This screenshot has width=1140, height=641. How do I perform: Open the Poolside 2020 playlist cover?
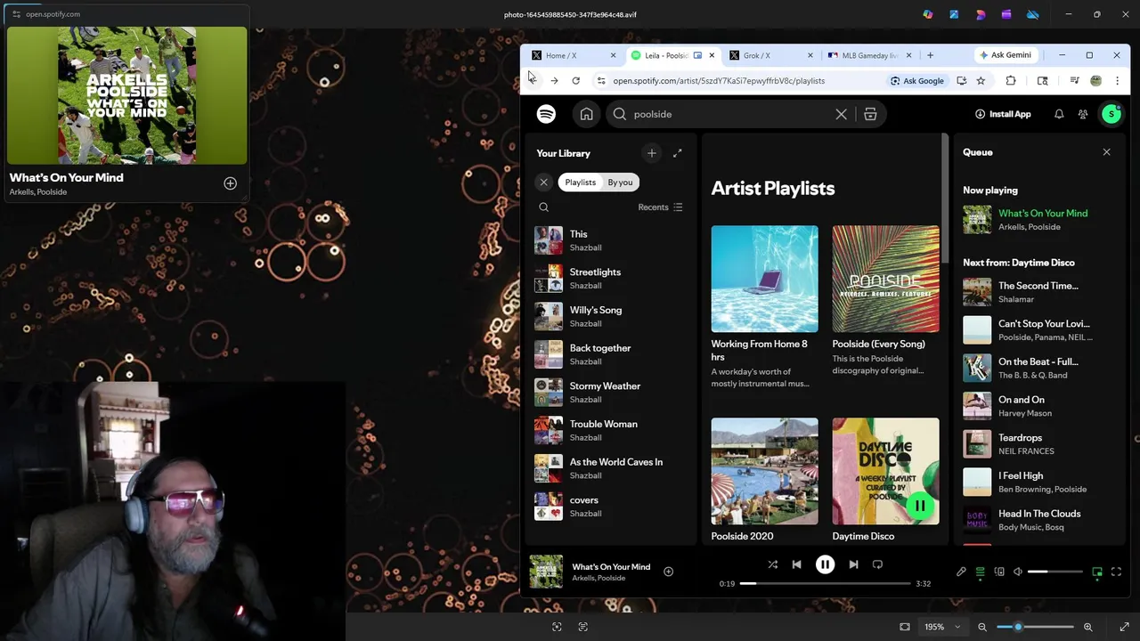point(764,471)
